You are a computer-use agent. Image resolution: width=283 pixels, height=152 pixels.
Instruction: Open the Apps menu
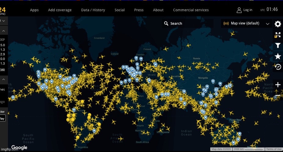34,10
